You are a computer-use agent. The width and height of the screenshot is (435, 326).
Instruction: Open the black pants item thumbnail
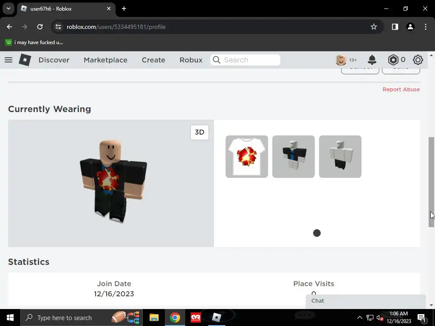coord(340,156)
